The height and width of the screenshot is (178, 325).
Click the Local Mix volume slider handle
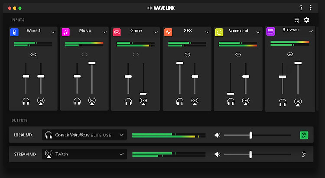[x=250, y=135]
